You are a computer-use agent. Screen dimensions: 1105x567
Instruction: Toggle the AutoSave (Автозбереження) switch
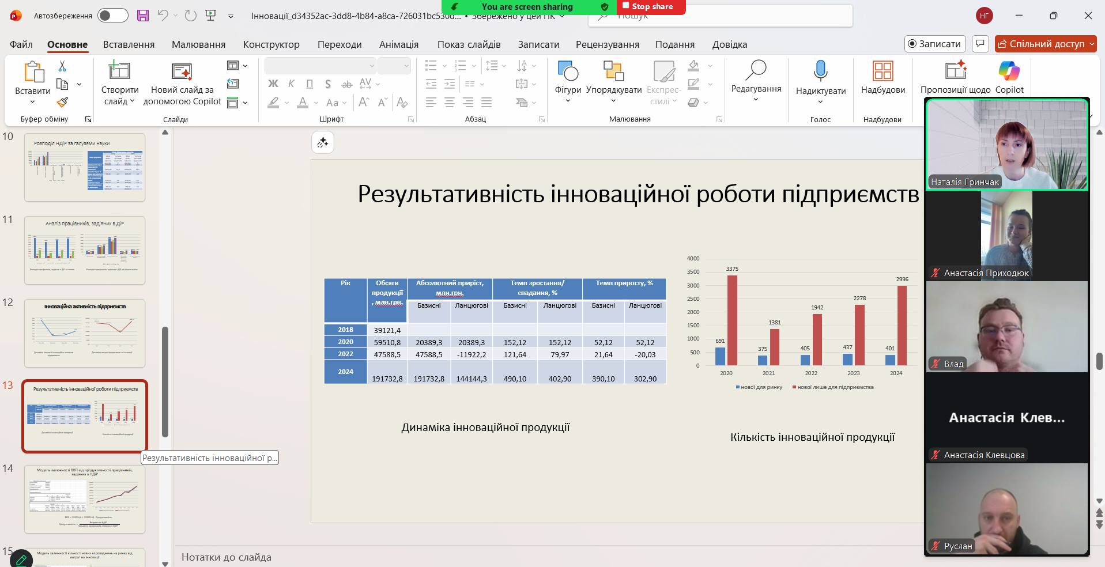pos(112,16)
